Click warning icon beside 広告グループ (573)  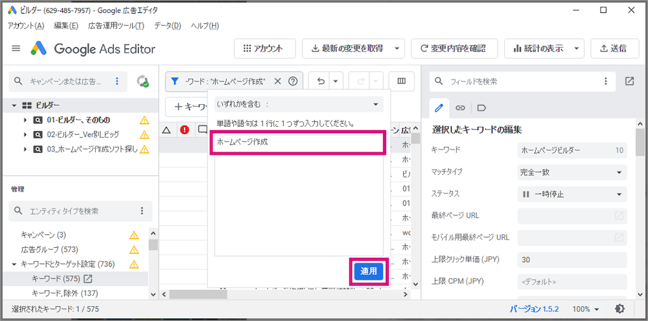coord(134,250)
